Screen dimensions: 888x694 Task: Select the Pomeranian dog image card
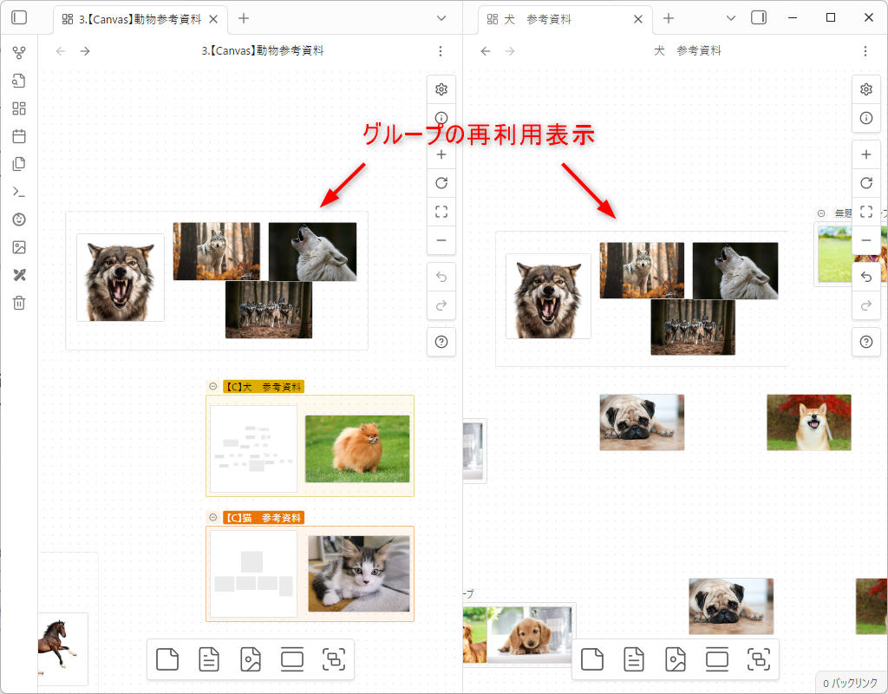(357, 448)
